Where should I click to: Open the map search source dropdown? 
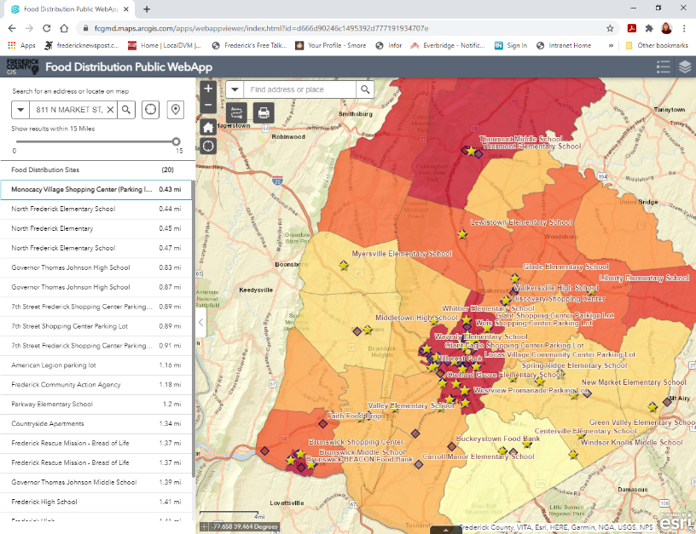[235, 89]
